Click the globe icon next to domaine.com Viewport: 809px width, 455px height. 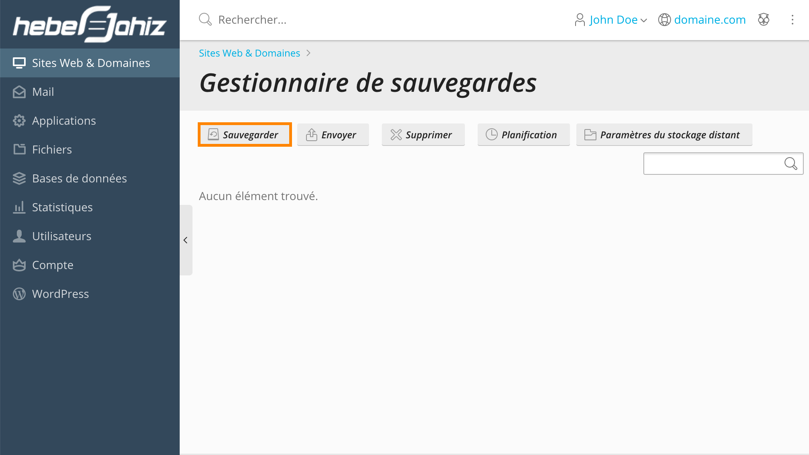point(664,20)
